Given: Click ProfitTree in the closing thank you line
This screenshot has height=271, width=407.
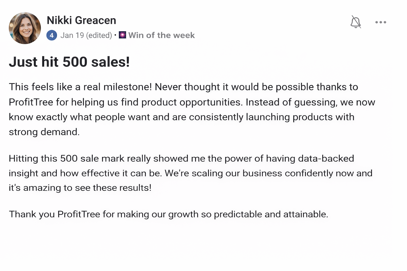Looking at the screenshot, I should 79,214.
